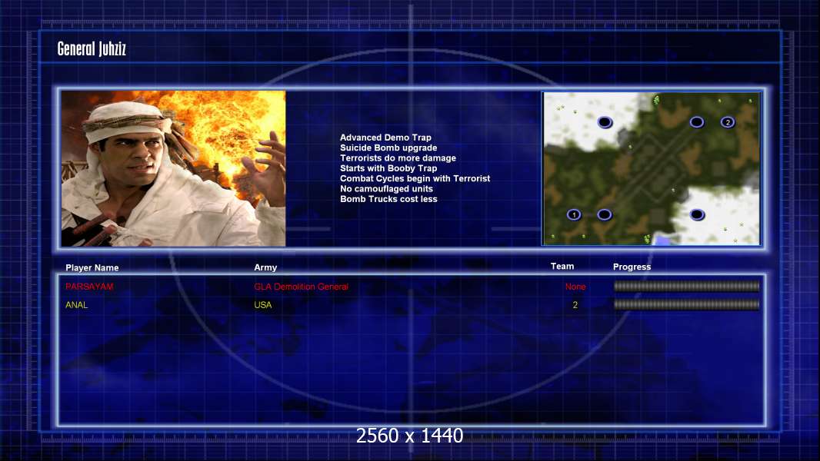Click the 'USA' army entry
This screenshot has width=820, height=461.
click(263, 305)
